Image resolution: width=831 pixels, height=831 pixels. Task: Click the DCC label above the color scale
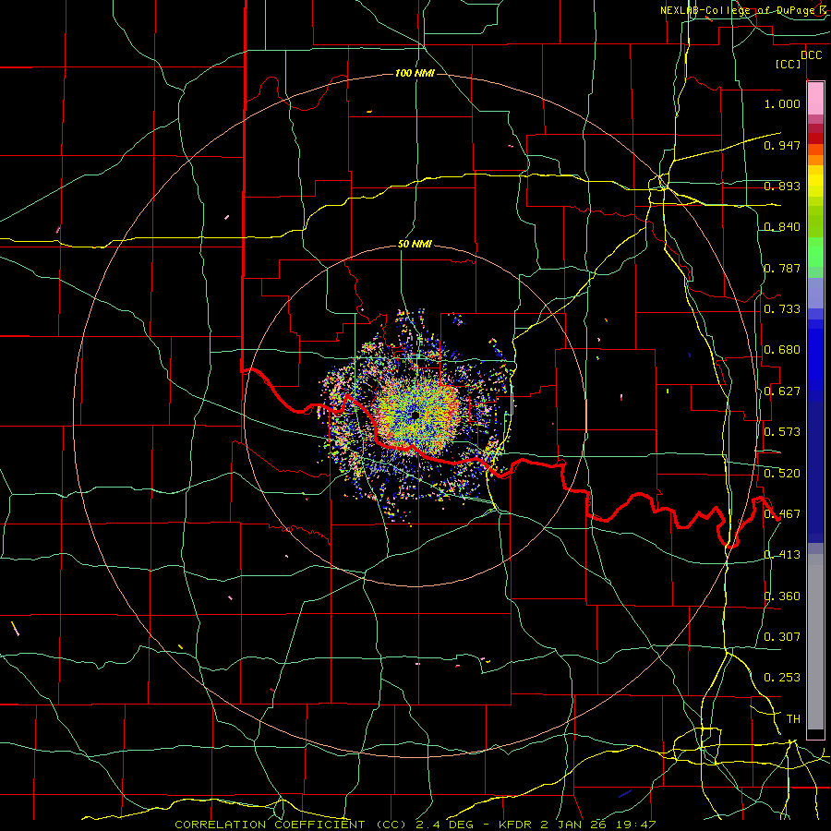pyautogui.click(x=812, y=55)
